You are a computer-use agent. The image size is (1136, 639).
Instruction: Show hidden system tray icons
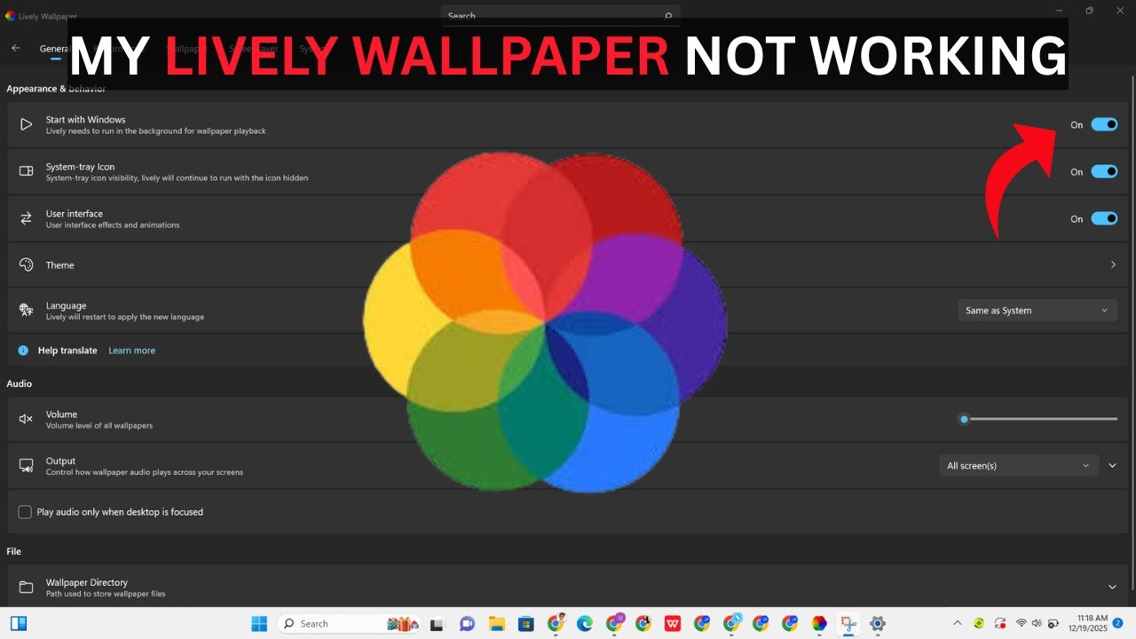point(957,624)
